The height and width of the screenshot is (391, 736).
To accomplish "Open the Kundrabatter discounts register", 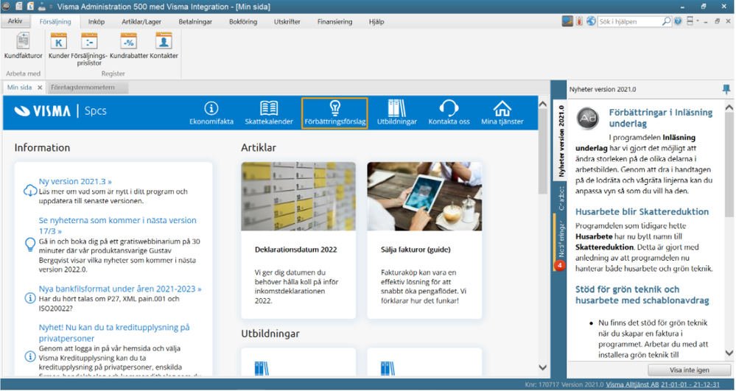I will point(129,46).
